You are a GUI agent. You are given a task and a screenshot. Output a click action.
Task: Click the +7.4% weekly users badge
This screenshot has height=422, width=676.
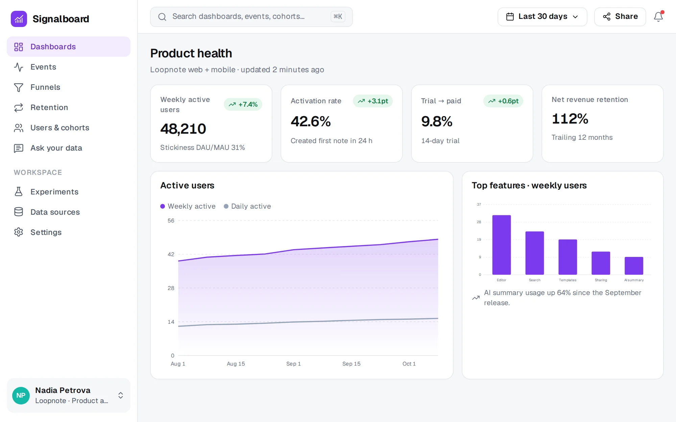[243, 104]
